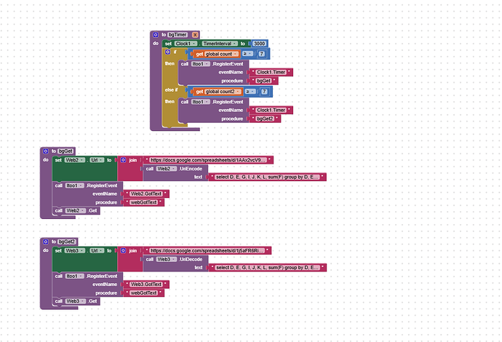This screenshot has height=342, width=502.
Task: Open Web2 dropdown in set Url block
Action: pos(75,160)
